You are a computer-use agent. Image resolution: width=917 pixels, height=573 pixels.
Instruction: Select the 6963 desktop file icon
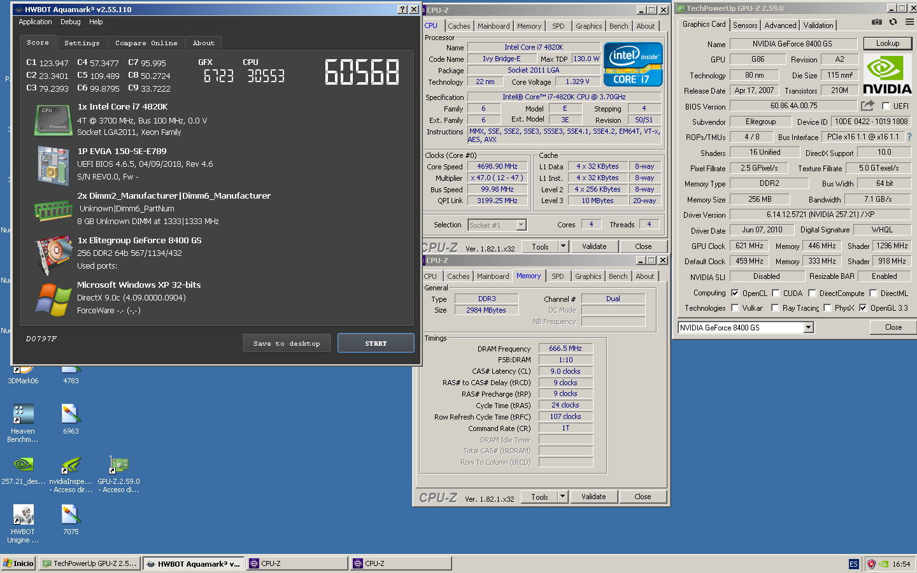pyautogui.click(x=71, y=420)
